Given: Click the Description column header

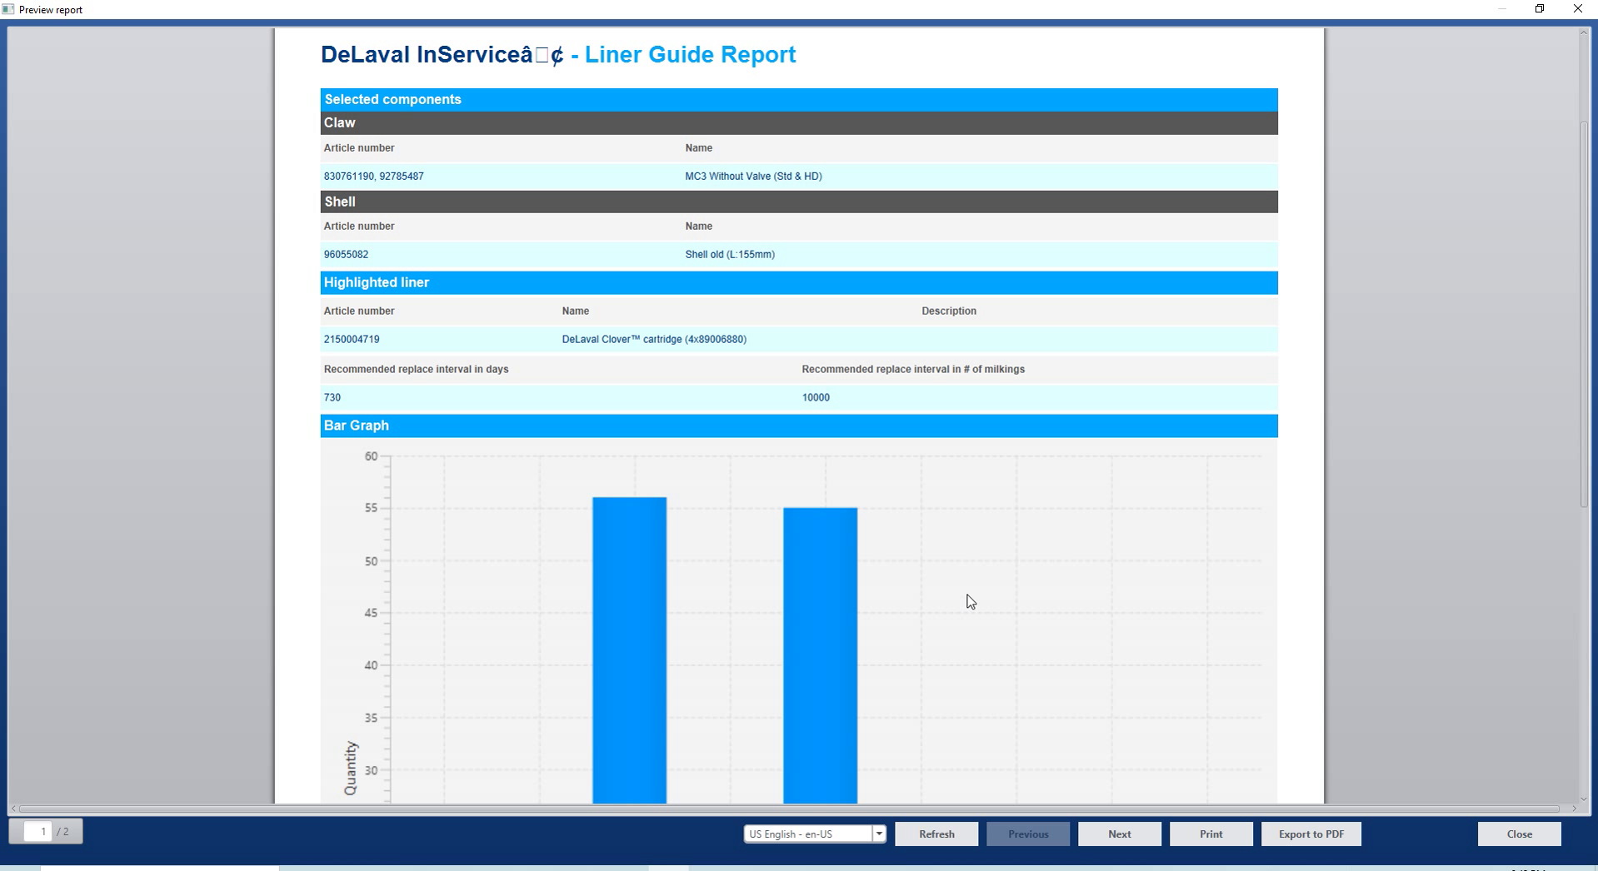Looking at the screenshot, I should point(948,311).
